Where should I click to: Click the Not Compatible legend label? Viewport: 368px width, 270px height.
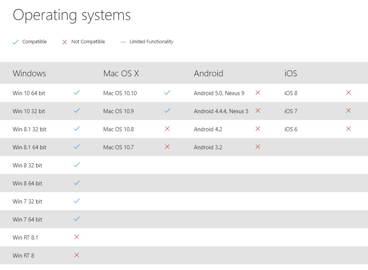(88, 42)
